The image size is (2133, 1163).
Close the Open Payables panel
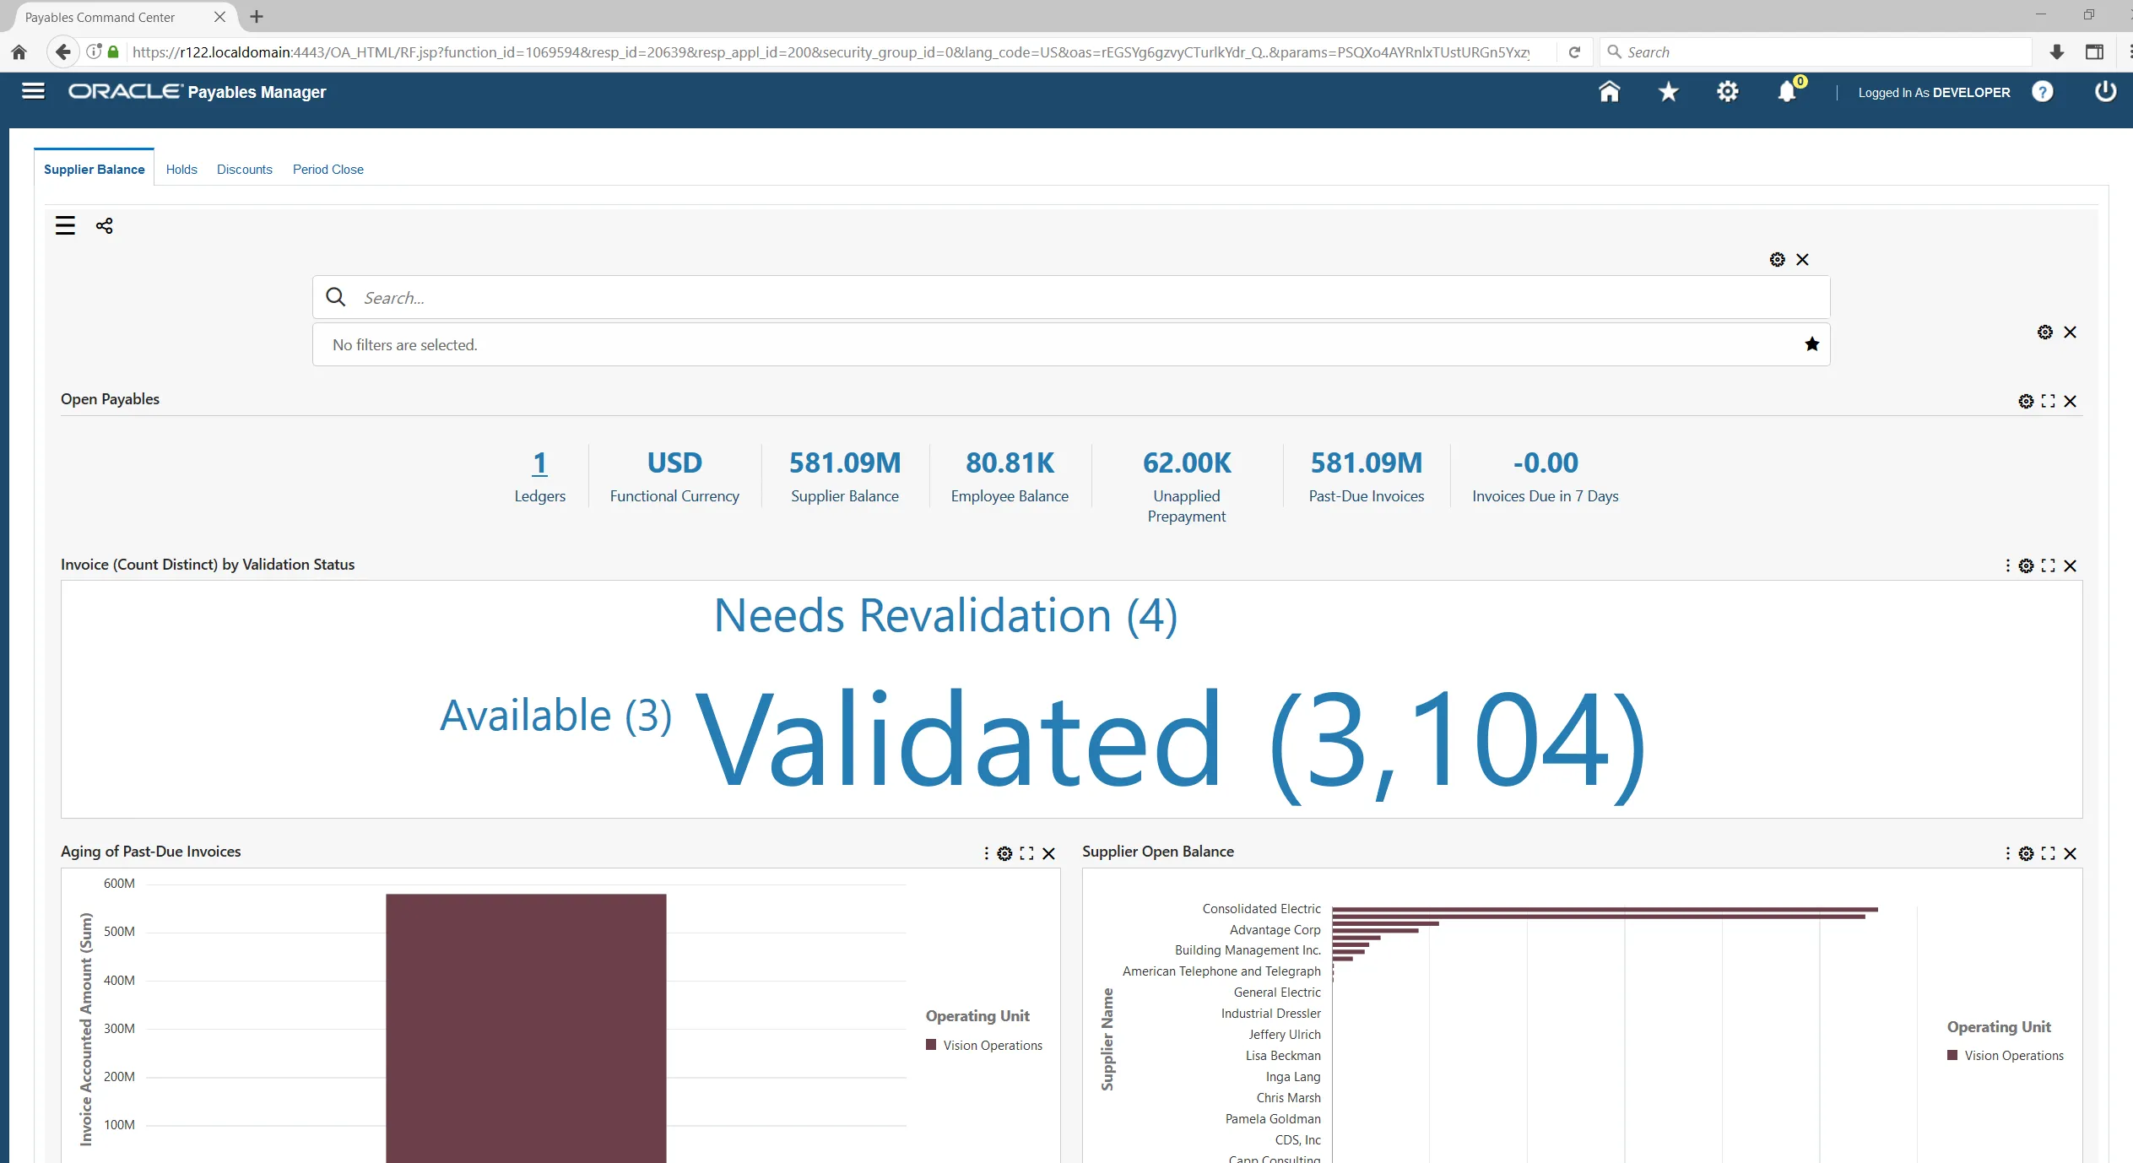pos(2070,401)
